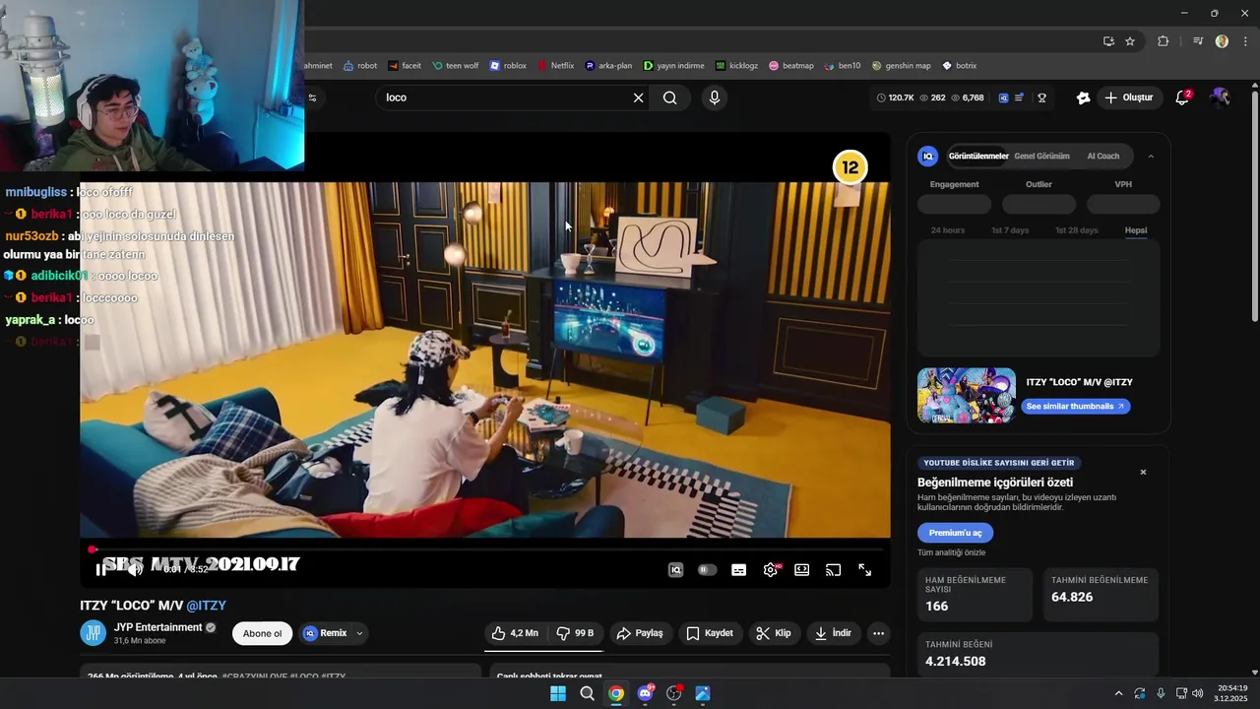Select the 1st 28 days tab
Viewport: 1260px width, 709px height.
click(x=1077, y=230)
